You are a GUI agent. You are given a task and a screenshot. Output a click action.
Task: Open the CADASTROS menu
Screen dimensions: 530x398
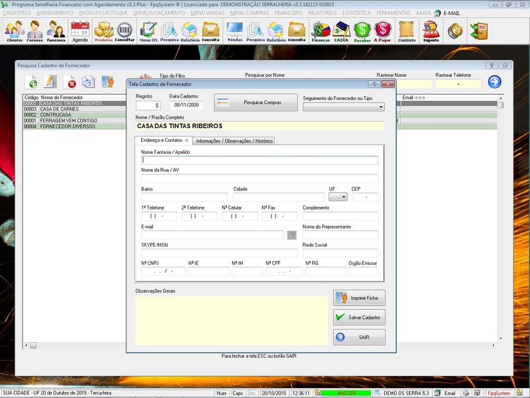click(x=17, y=13)
